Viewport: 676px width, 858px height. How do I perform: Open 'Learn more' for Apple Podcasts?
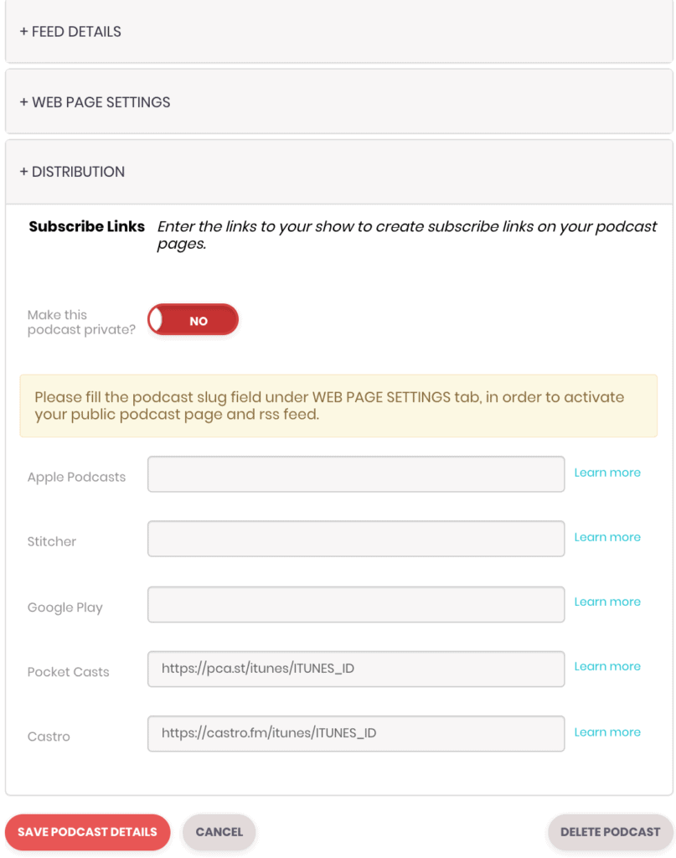607,472
